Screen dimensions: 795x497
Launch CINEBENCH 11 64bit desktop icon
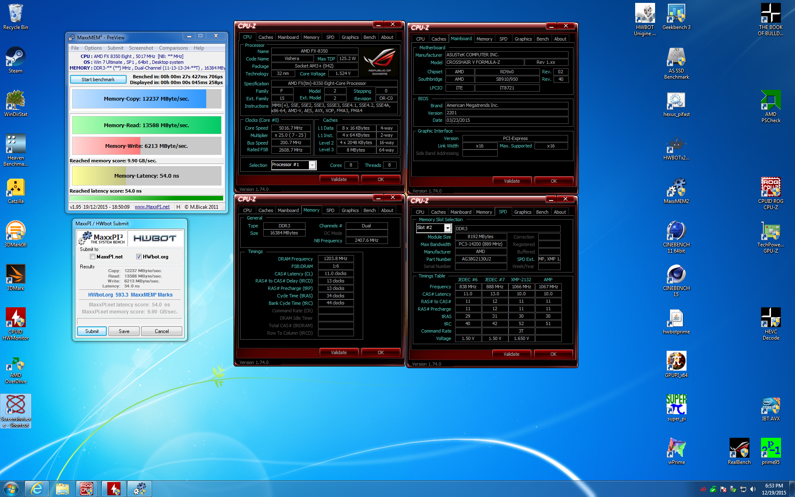point(676,237)
